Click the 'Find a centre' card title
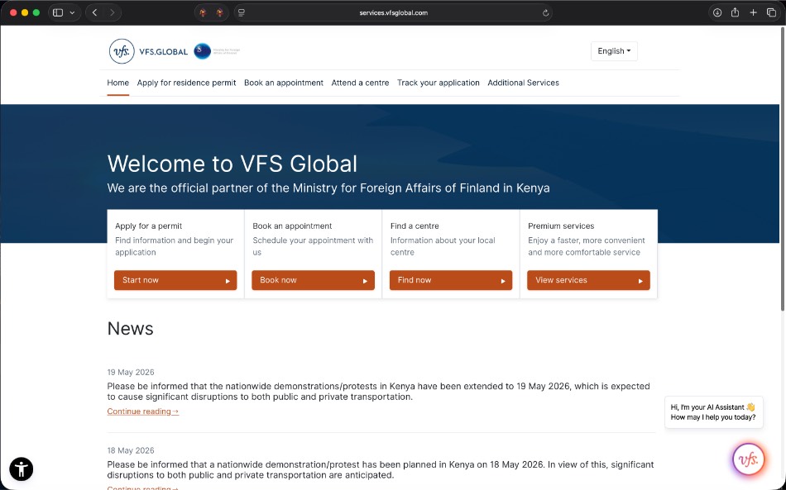 point(415,226)
